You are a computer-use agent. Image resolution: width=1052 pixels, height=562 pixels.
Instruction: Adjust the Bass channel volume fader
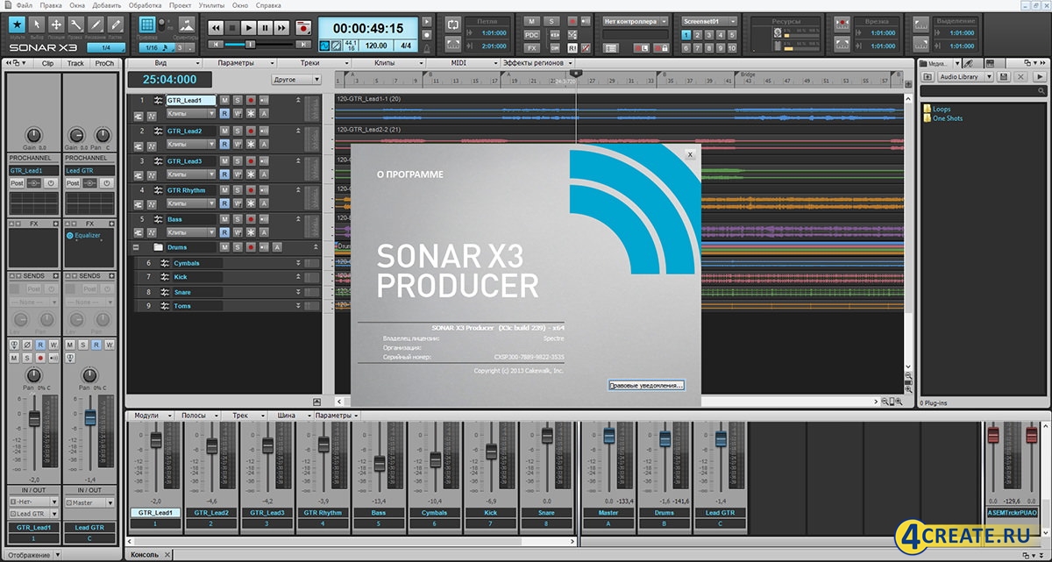(380, 462)
